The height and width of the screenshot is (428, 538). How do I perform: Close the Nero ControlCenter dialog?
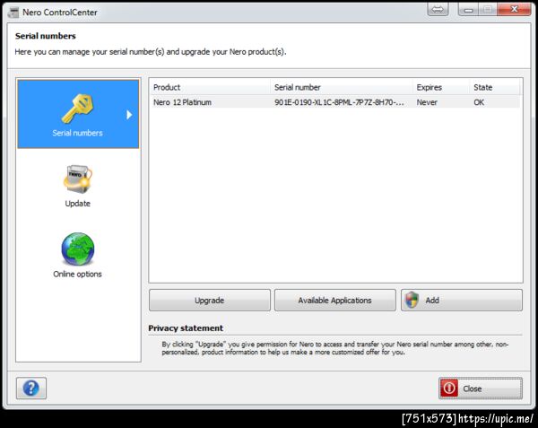click(481, 389)
